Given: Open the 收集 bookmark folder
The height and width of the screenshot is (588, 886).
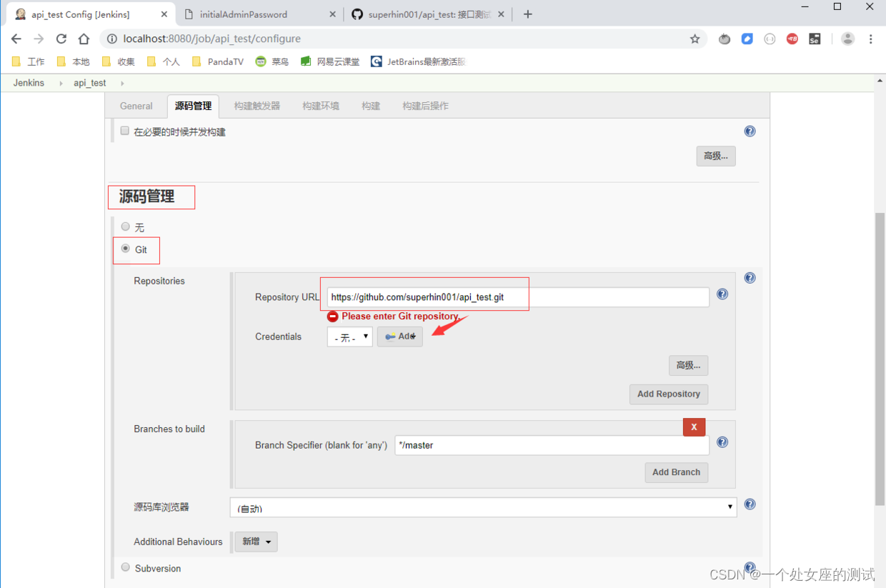Looking at the screenshot, I should tap(119, 61).
